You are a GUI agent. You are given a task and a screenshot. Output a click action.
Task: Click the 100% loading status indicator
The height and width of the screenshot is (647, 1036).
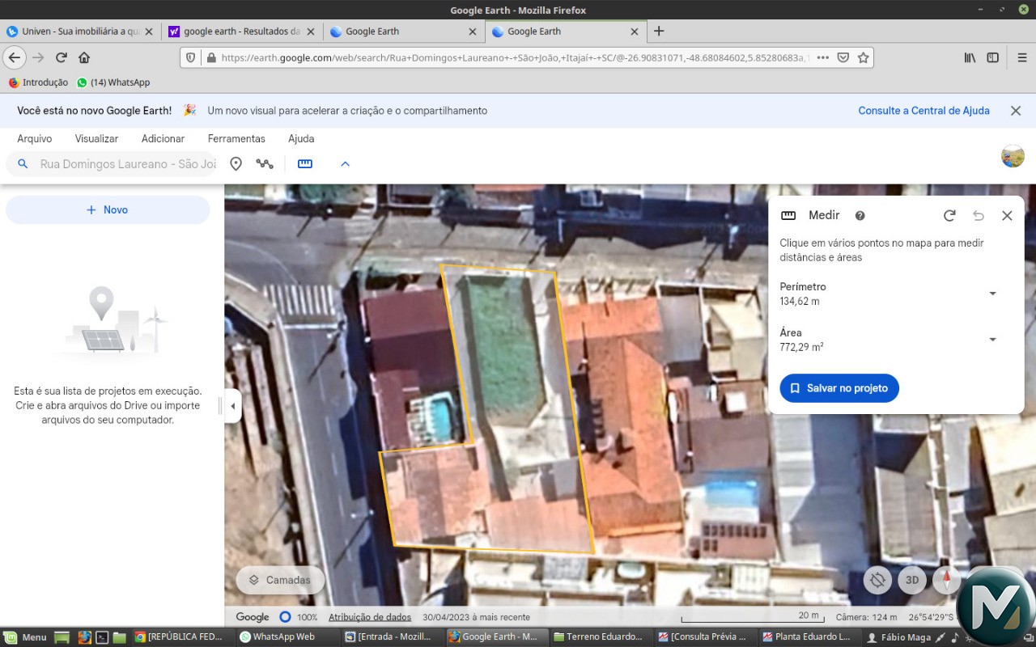pyautogui.click(x=298, y=617)
